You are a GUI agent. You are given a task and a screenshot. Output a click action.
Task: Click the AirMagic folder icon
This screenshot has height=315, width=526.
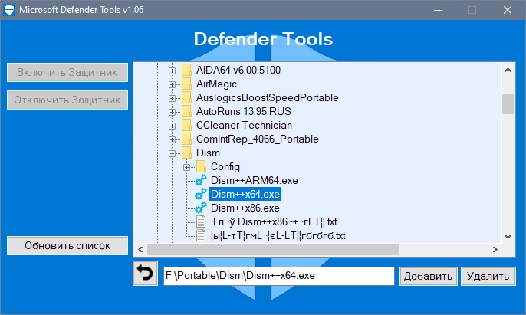(186, 84)
